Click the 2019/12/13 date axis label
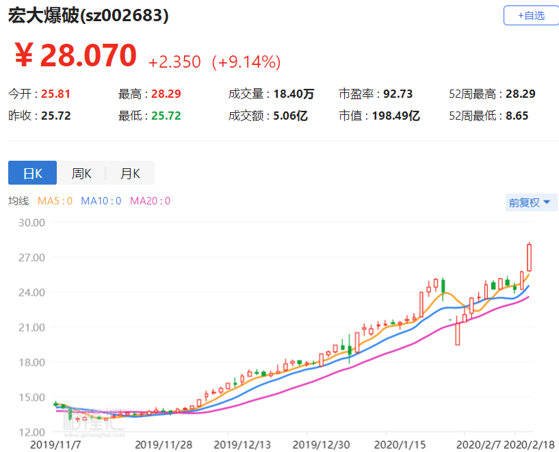Image resolution: width=559 pixels, height=452 pixels. (x=242, y=444)
